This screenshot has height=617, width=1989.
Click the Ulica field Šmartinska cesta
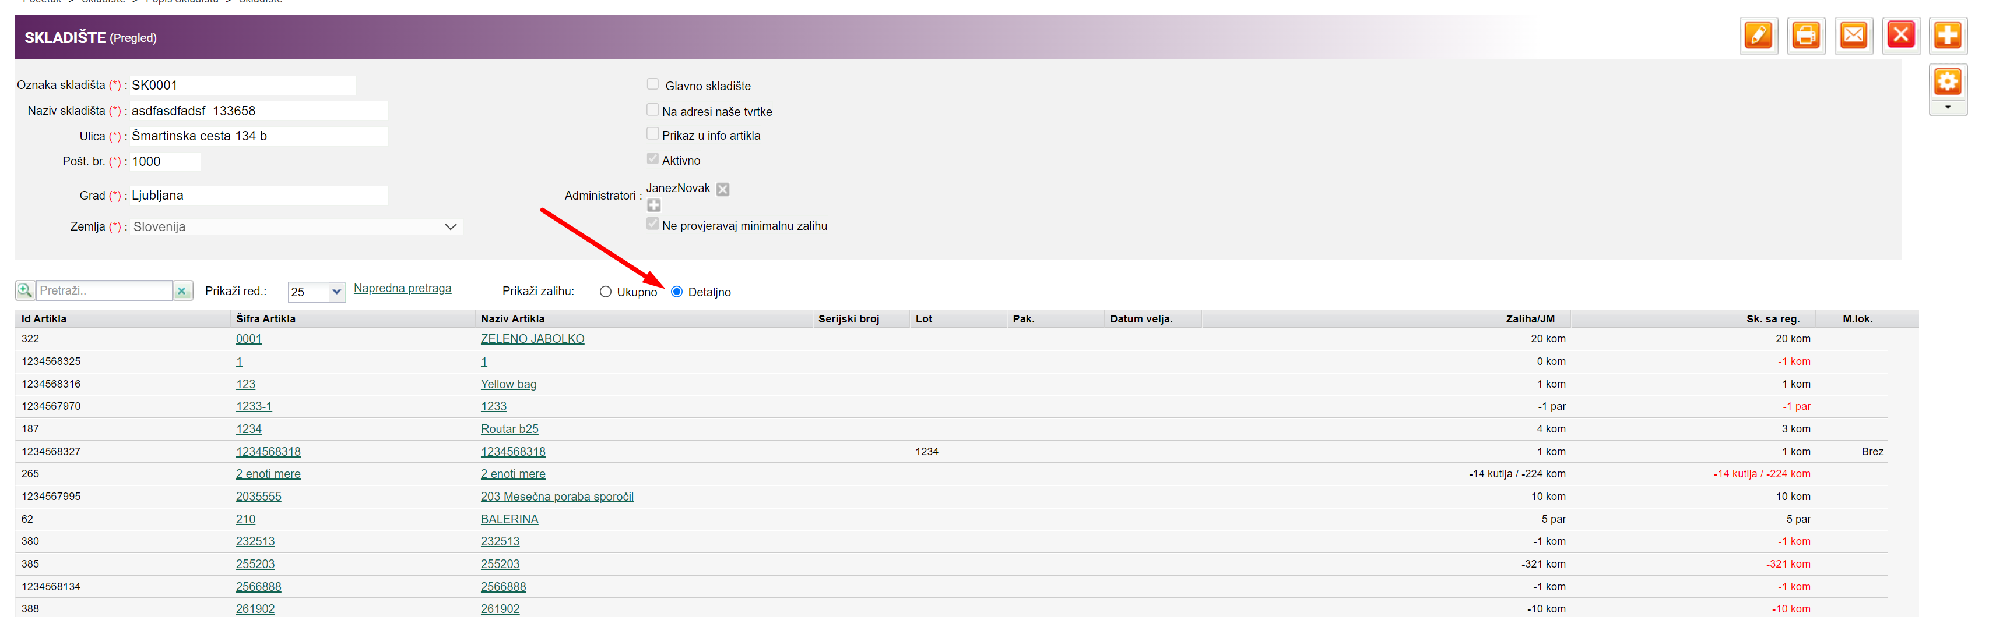259,137
